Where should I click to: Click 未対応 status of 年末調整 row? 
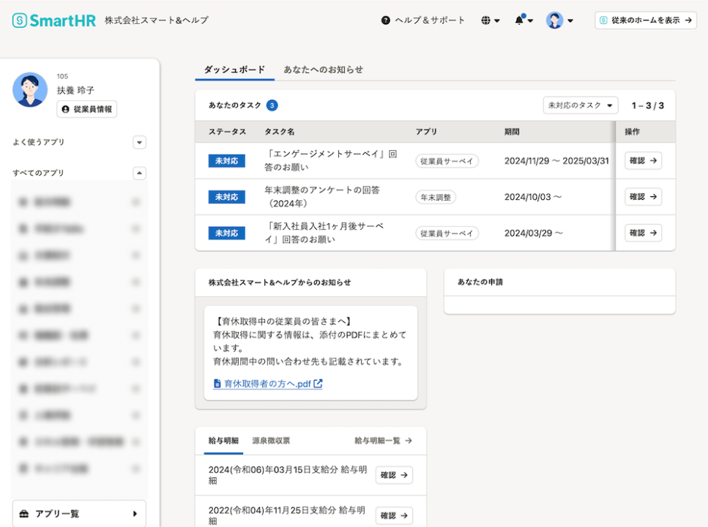click(x=227, y=197)
